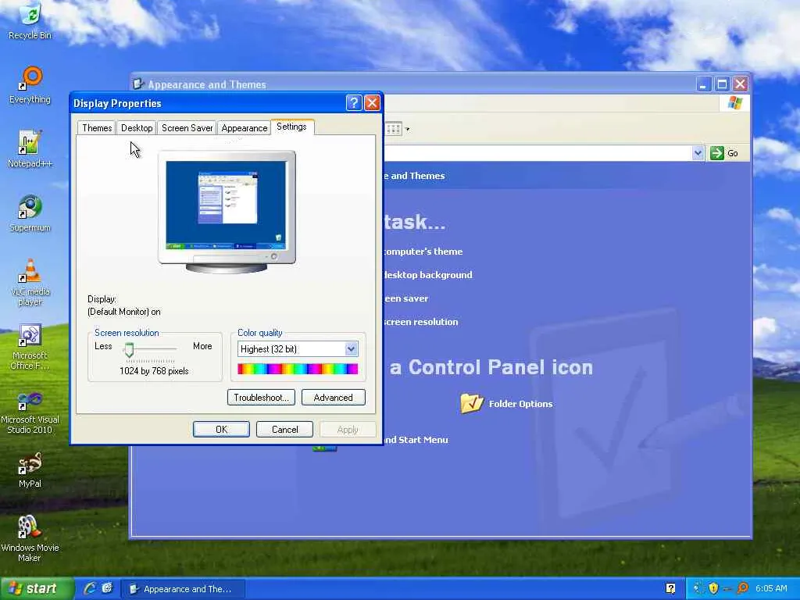The image size is (800, 600).
Task: Confirm with the OK button
Action: 221,430
